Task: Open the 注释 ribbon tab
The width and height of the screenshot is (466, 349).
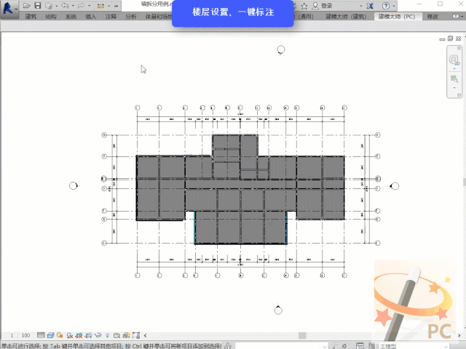Action: point(111,16)
